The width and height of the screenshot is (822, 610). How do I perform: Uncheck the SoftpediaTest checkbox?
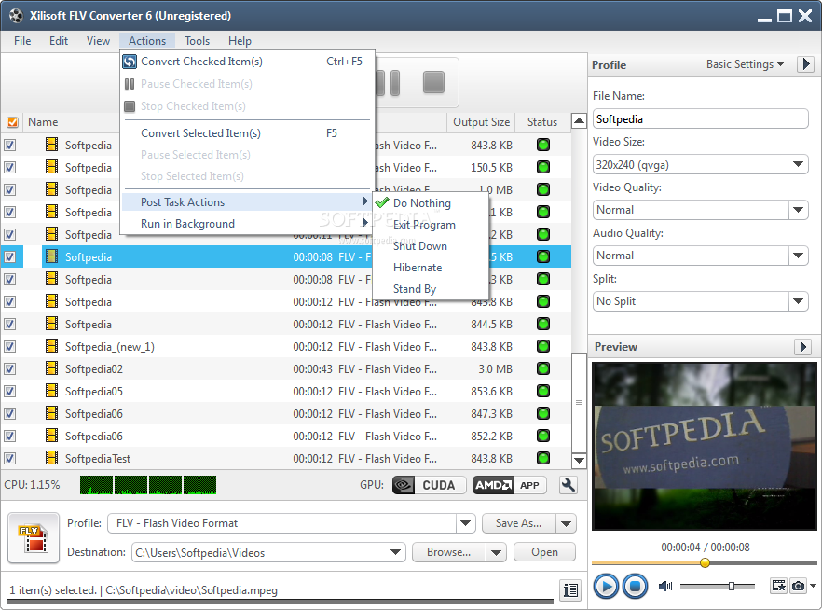[x=10, y=458]
